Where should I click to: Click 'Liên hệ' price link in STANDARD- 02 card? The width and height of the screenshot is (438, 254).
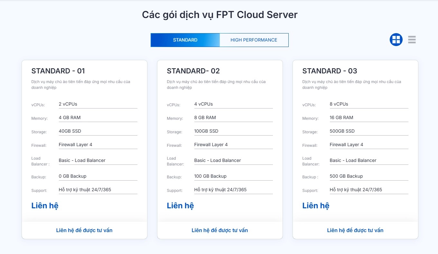(x=180, y=206)
